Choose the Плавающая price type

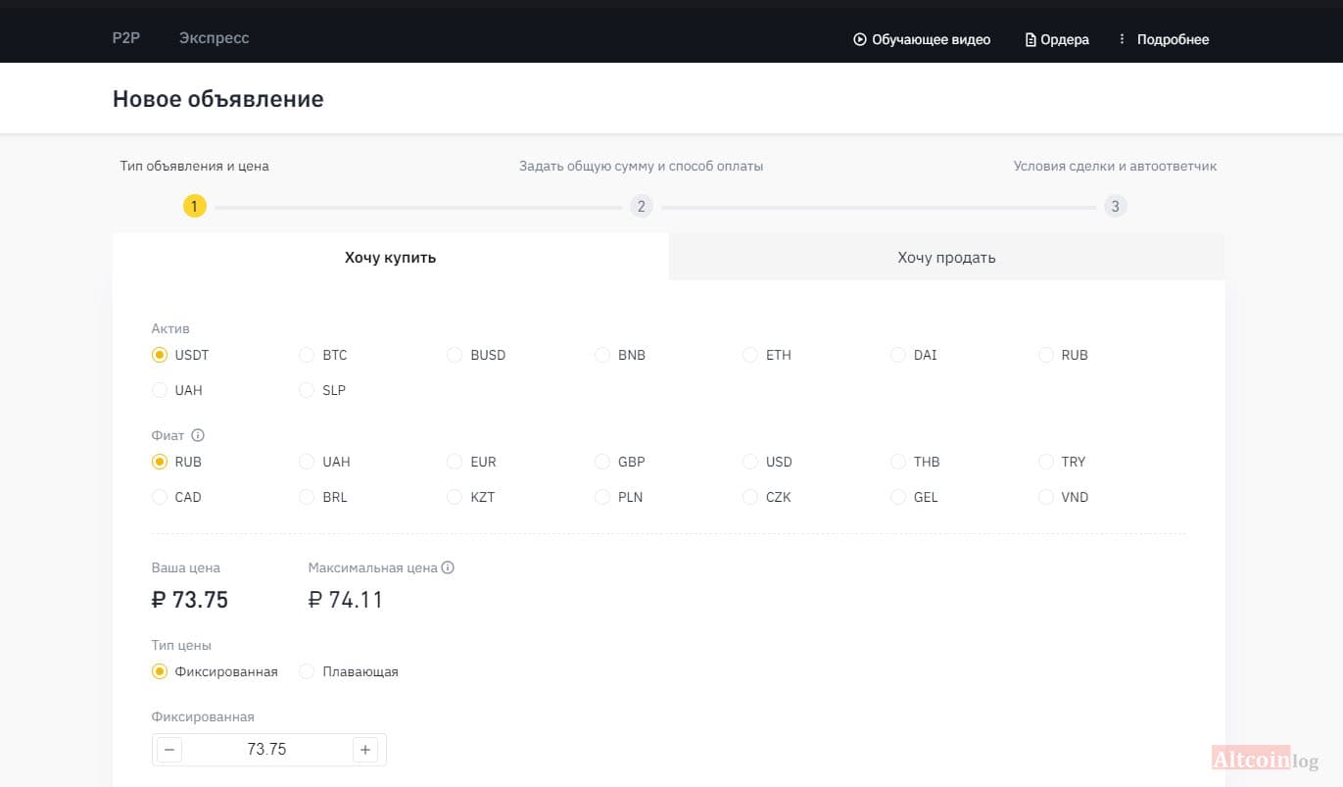click(349, 671)
